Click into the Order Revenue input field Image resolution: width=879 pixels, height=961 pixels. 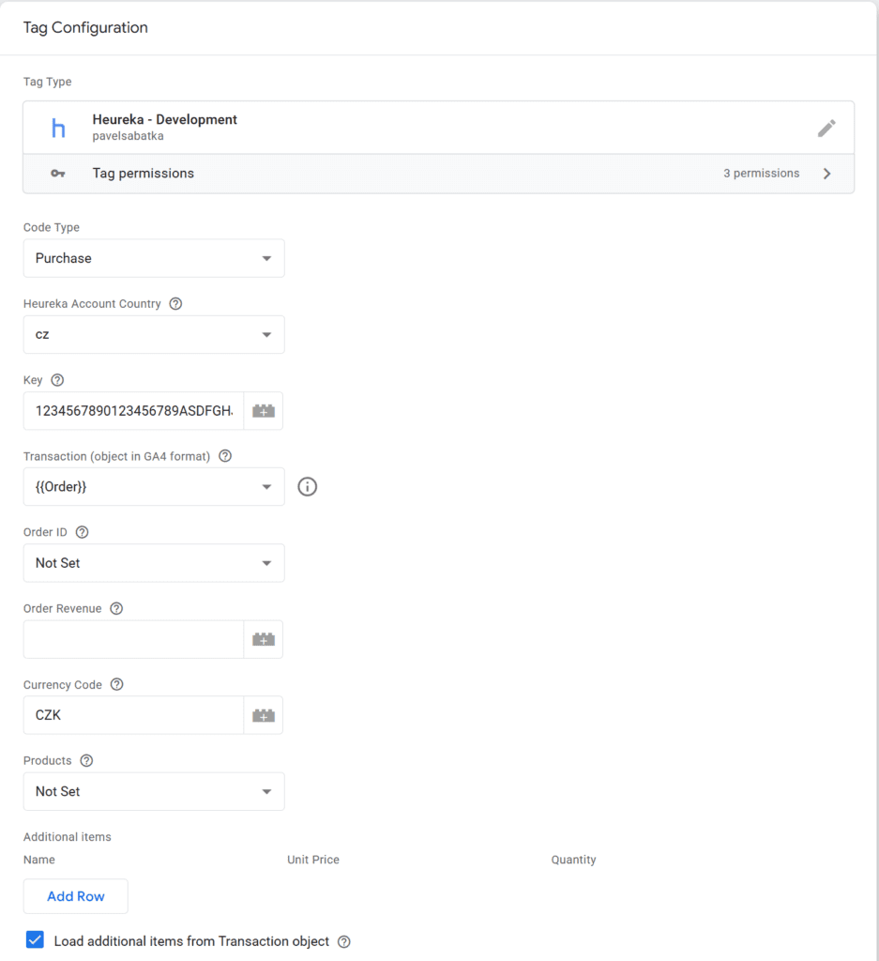click(x=133, y=639)
